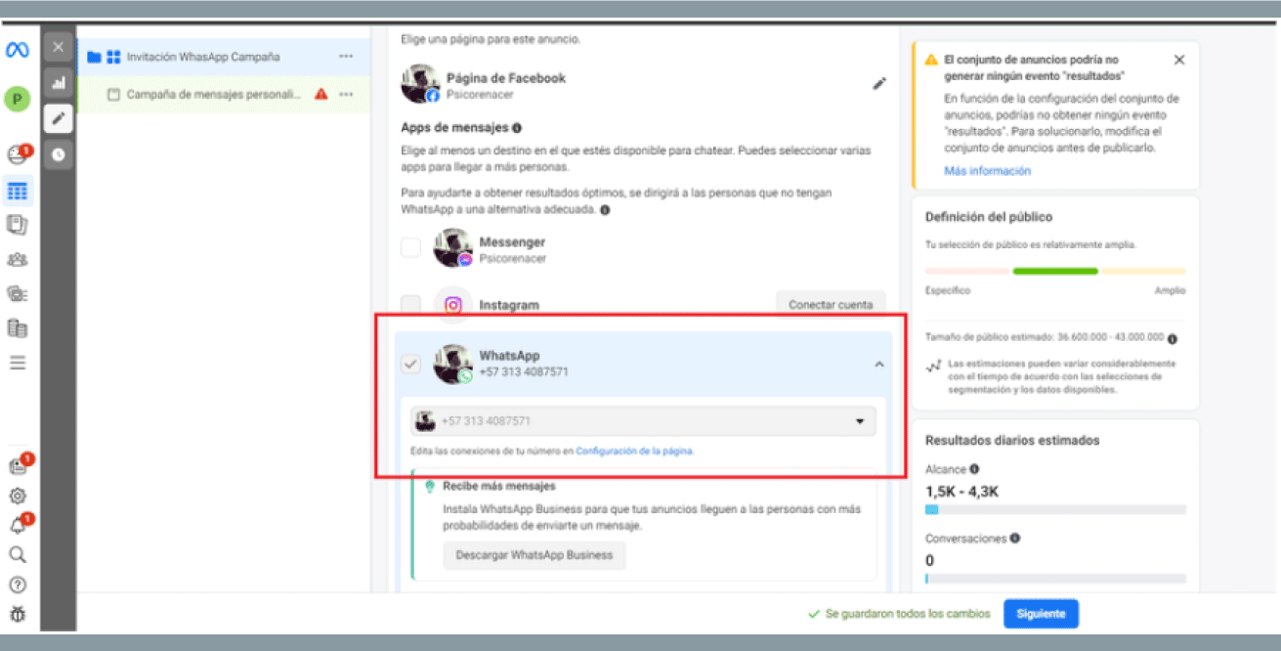Click the 'Psicorenacer' name under Página de Facebook
The image size is (1281, 651).
[480, 97]
